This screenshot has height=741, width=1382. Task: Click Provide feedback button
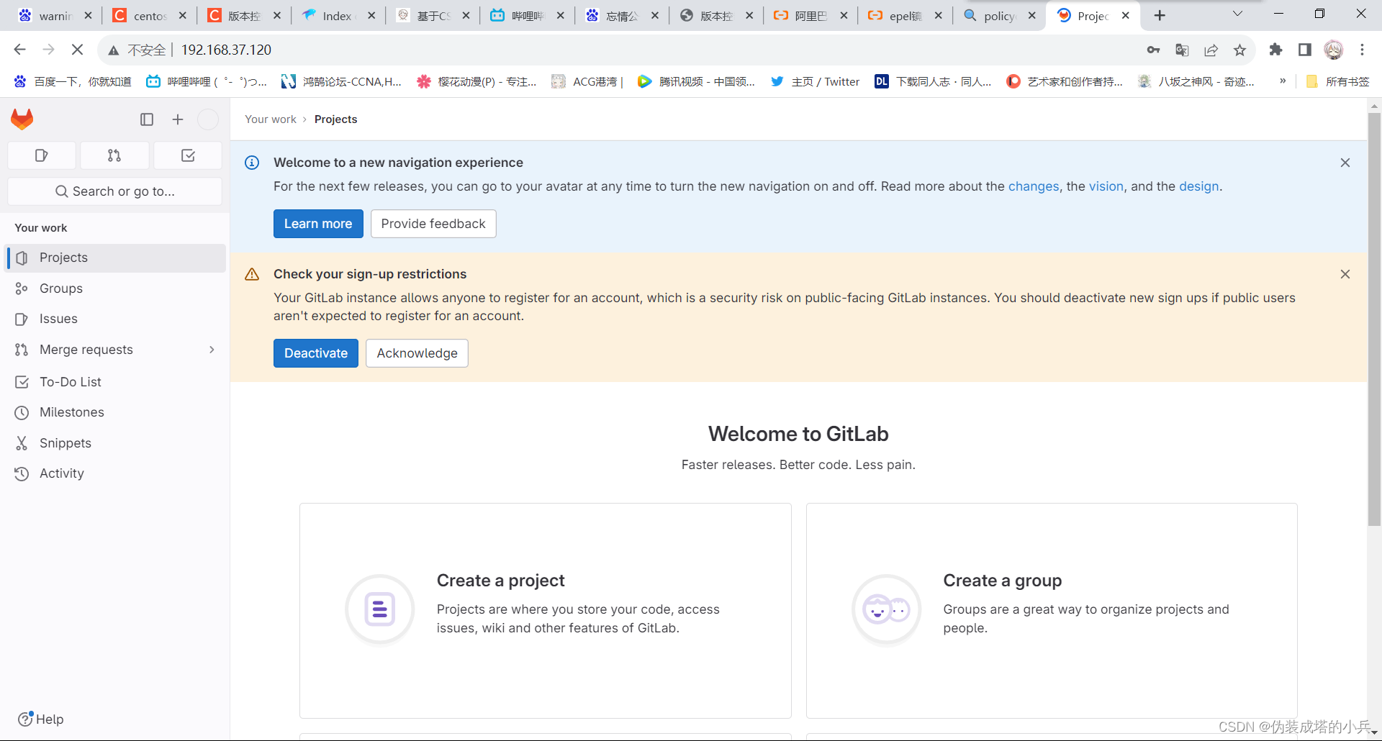pyautogui.click(x=433, y=224)
